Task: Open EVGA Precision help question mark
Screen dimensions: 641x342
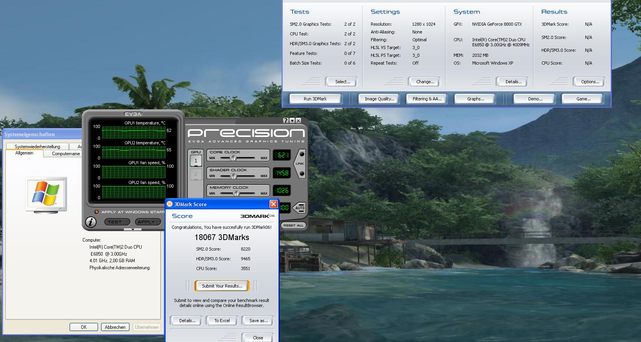Action: (x=286, y=121)
